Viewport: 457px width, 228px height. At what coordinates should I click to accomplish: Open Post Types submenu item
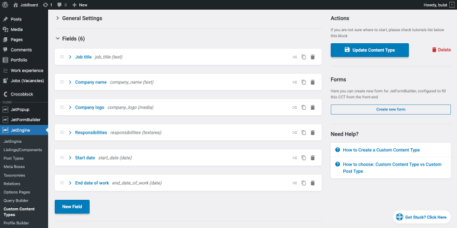(14, 158)
